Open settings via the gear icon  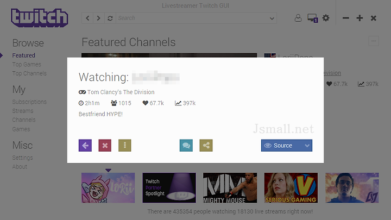click(326, 18)
